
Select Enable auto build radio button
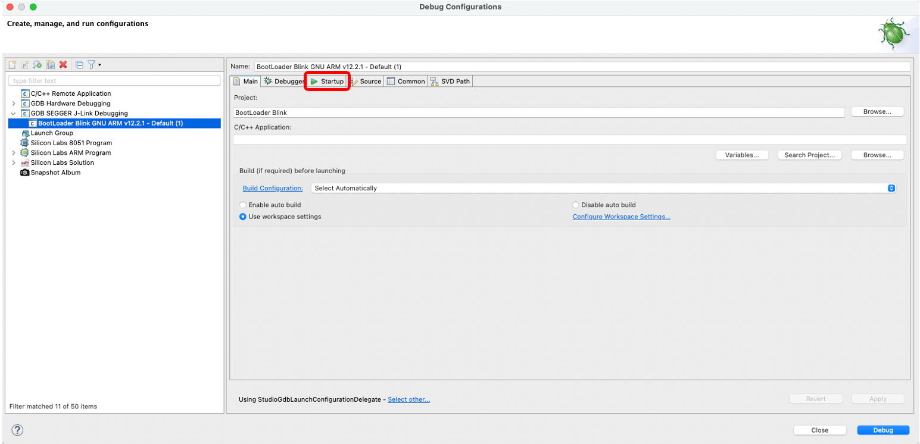pos(243,205)
